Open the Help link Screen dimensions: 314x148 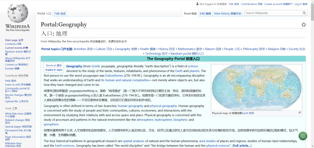(11, 81)
